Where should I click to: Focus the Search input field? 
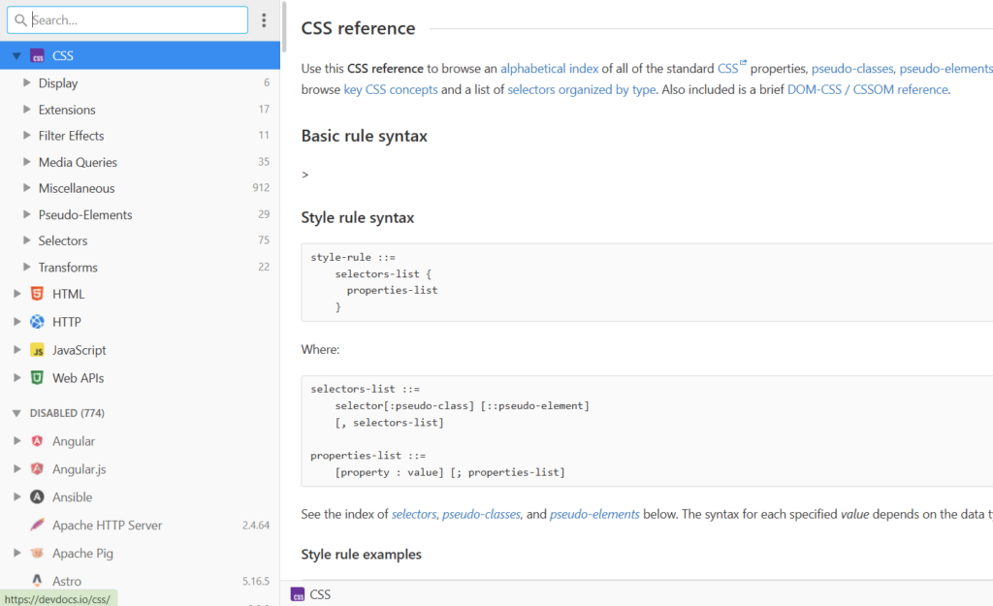136,20
